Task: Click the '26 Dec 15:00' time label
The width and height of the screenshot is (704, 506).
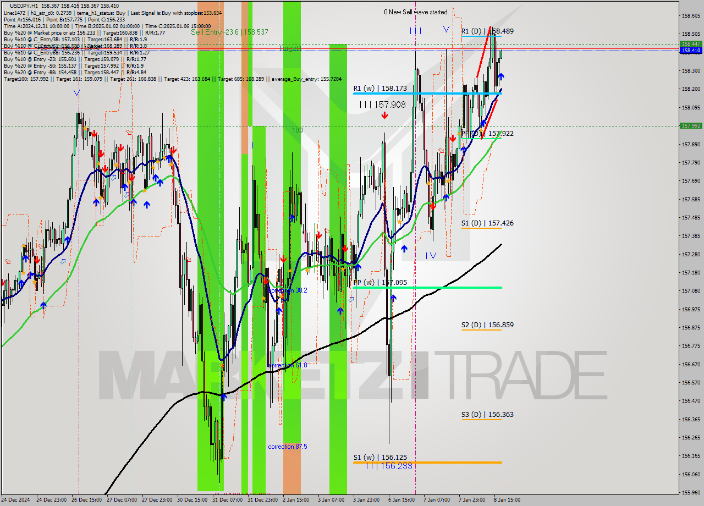Action: point(87,500)
